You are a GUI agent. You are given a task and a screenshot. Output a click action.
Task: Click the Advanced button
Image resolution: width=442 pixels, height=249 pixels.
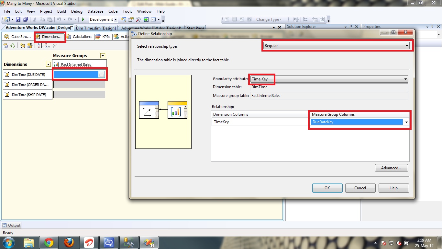click(x=391, y=168)
